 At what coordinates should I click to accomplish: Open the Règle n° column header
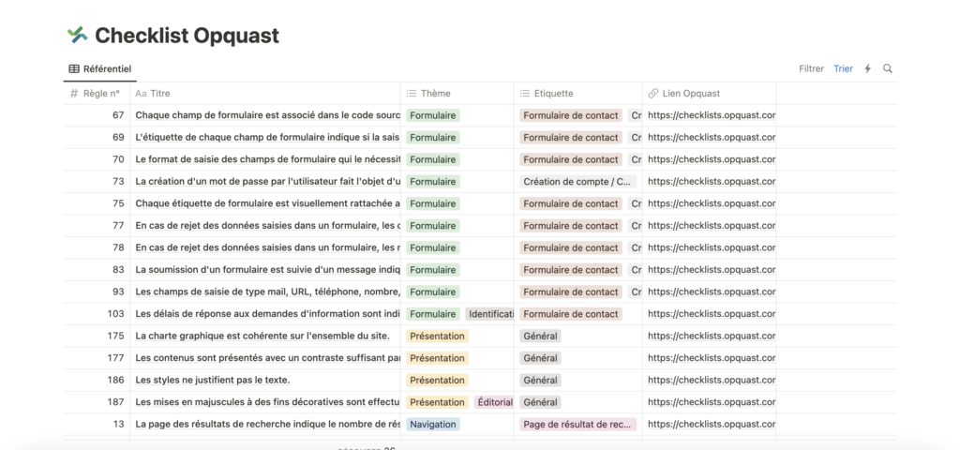click(97, 94)
